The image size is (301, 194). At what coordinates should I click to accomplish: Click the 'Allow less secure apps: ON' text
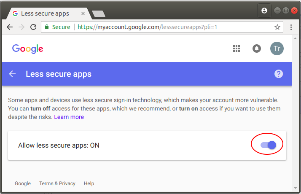tap(59, 145)
